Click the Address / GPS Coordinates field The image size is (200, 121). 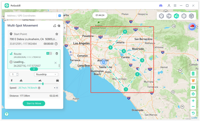[31, 15]
